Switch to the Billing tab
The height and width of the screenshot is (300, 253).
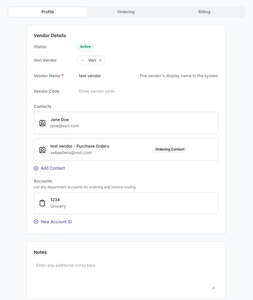tap(204, 12)
